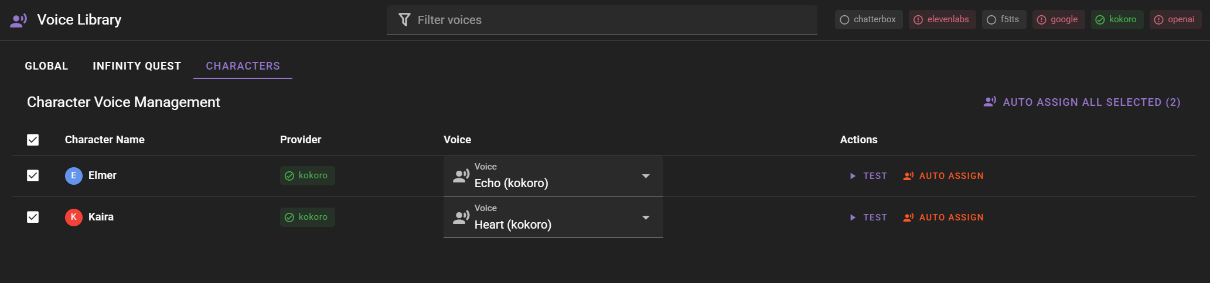1210x283 pixels.
Task: Uncheck the Elmer row checkbox
Action: 33,175
